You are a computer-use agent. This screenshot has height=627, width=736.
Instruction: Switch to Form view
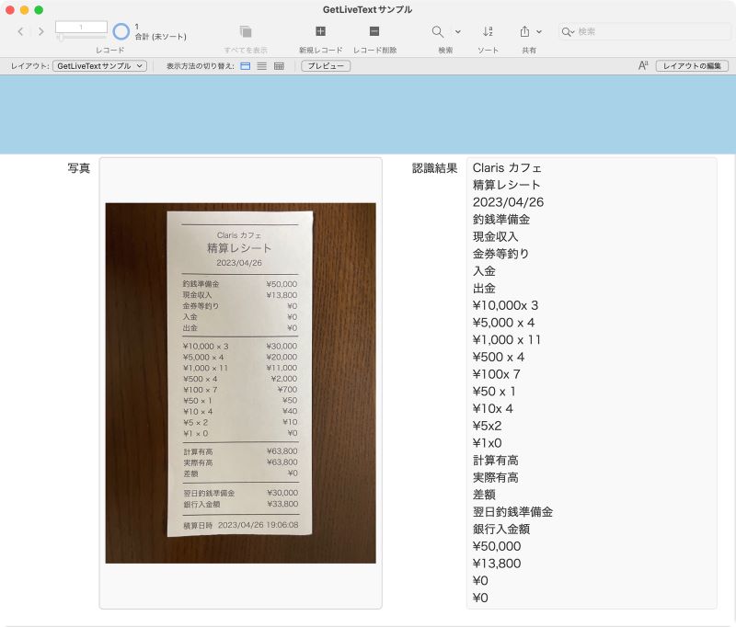pyautogui.click(x=245, y=66)
